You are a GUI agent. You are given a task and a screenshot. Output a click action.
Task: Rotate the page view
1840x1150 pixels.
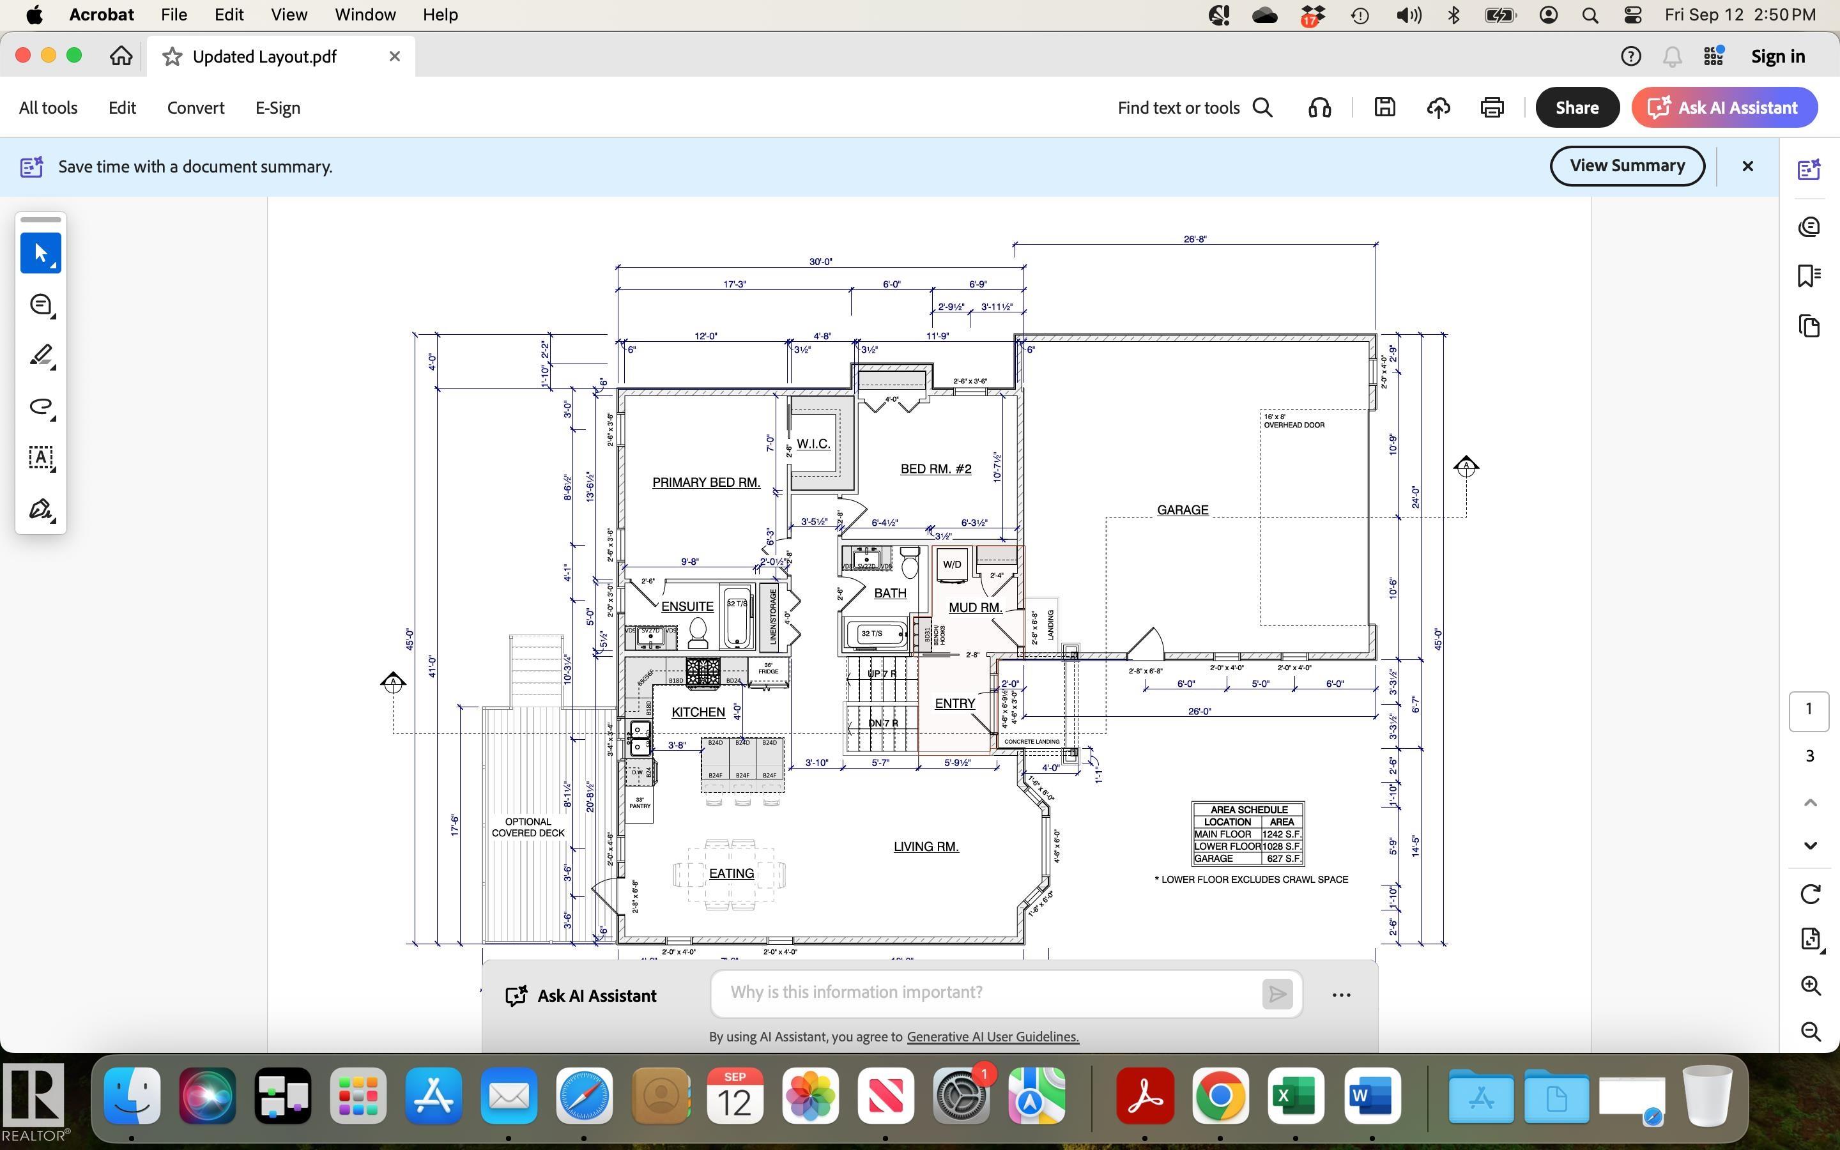click(1811, 894)
